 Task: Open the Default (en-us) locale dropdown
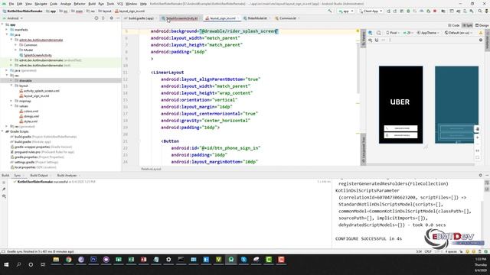point(459,33)
